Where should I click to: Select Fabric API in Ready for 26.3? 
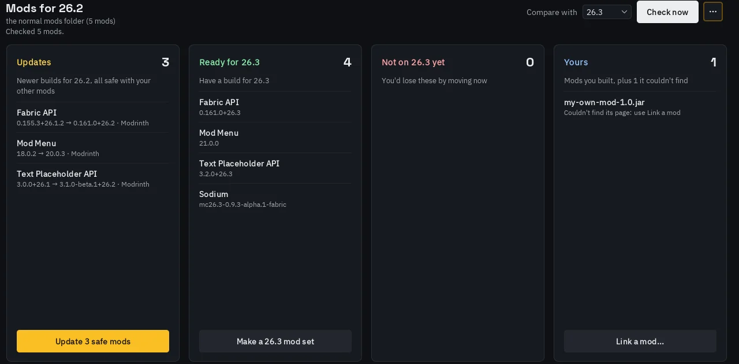point(275,107)
